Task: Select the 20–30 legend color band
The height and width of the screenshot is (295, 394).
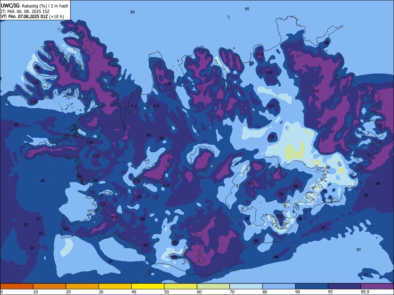Action: tap(82, 286)
